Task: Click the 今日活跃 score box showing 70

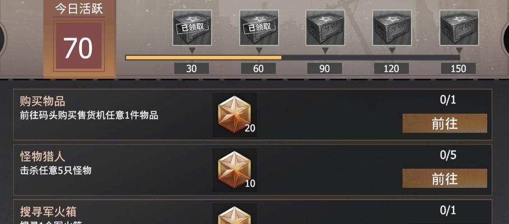Action: tap(79, 46)
